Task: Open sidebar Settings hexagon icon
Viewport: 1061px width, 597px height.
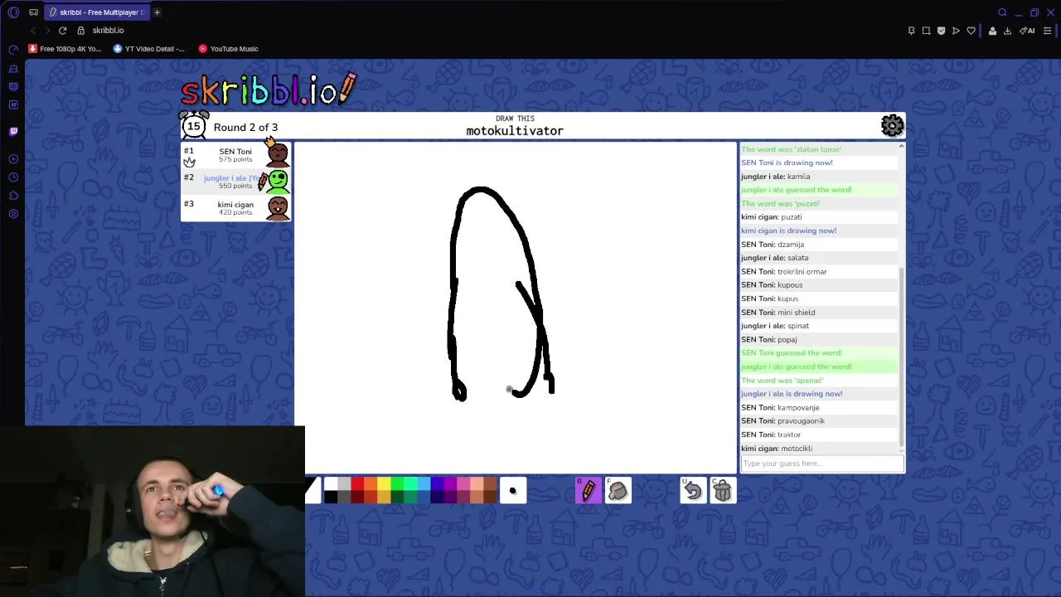Action: click(x=13, y=214)
